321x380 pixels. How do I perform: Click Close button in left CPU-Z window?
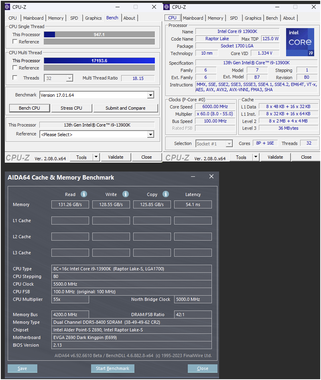pyautogui.click(x=146, y=157)
